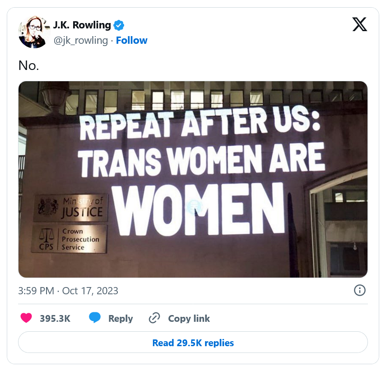Click the 395.3K like count
386x371 pixels.
(55, 318)
